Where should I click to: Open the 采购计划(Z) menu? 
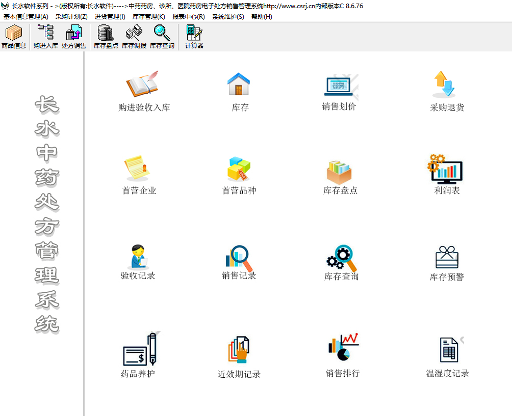71,17
